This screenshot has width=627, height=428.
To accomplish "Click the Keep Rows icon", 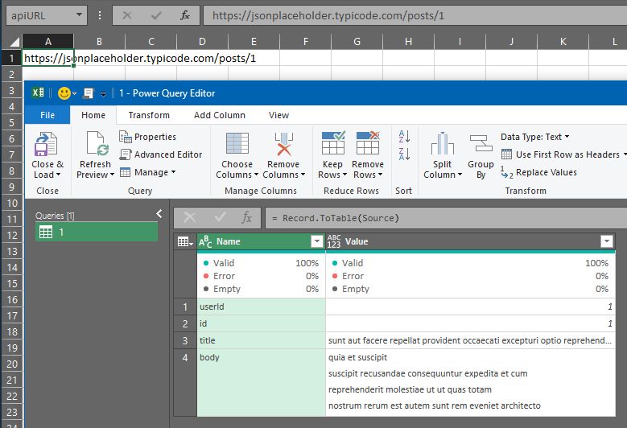I will click(333, 142).
